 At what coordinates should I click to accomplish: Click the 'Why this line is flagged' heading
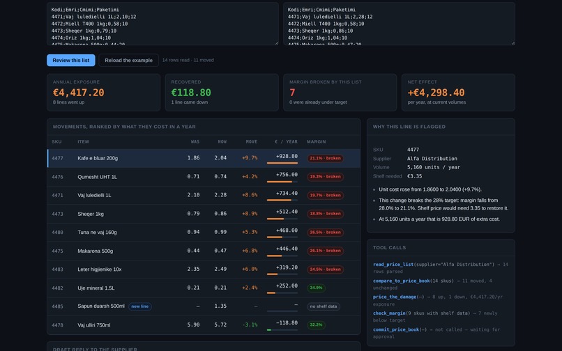(409, 127)
